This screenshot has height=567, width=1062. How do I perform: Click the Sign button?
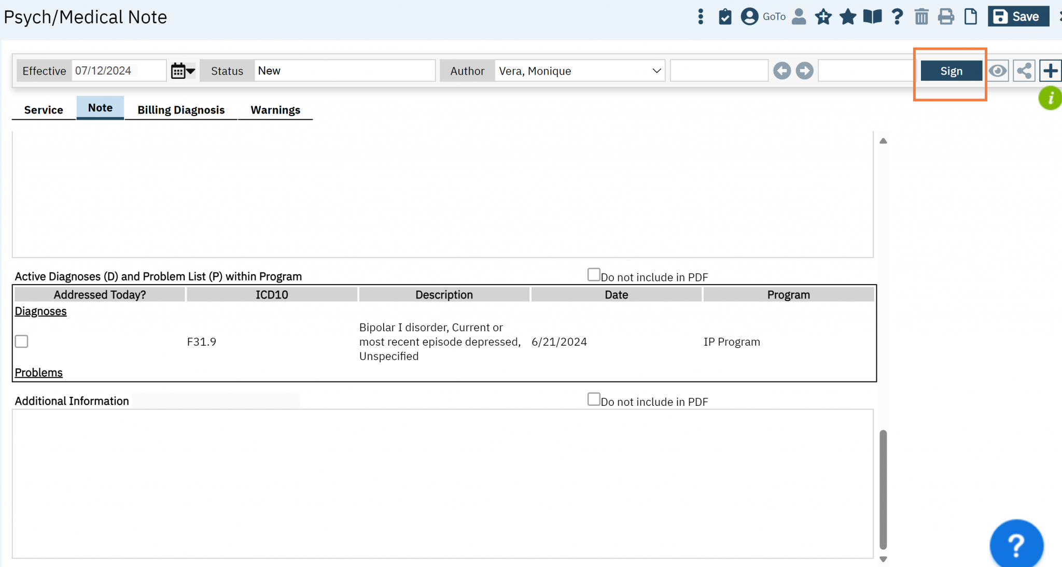pos(951,71)
